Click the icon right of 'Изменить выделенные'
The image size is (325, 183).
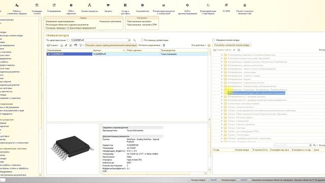tap(164, 45)
